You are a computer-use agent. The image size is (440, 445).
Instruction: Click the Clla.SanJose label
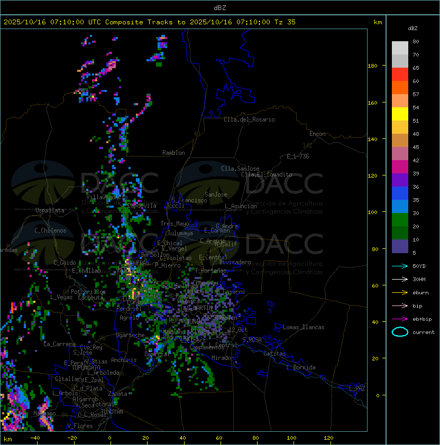tap(240, 169)
